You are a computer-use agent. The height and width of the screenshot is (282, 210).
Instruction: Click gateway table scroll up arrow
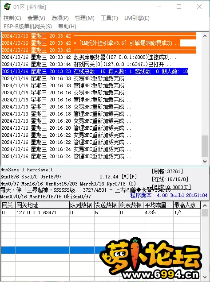[x=205, y=205]
